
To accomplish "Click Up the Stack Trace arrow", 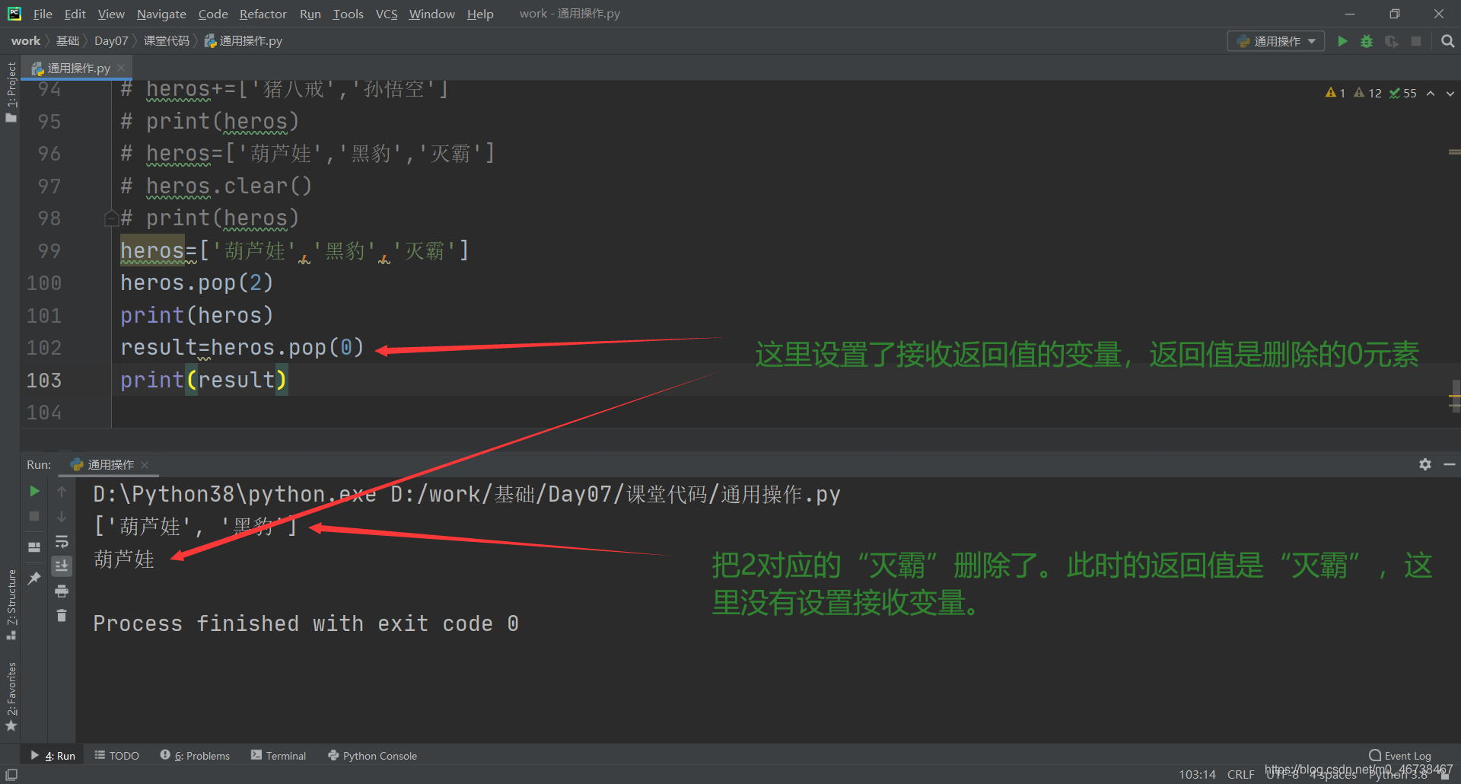I will pos(62,492).
